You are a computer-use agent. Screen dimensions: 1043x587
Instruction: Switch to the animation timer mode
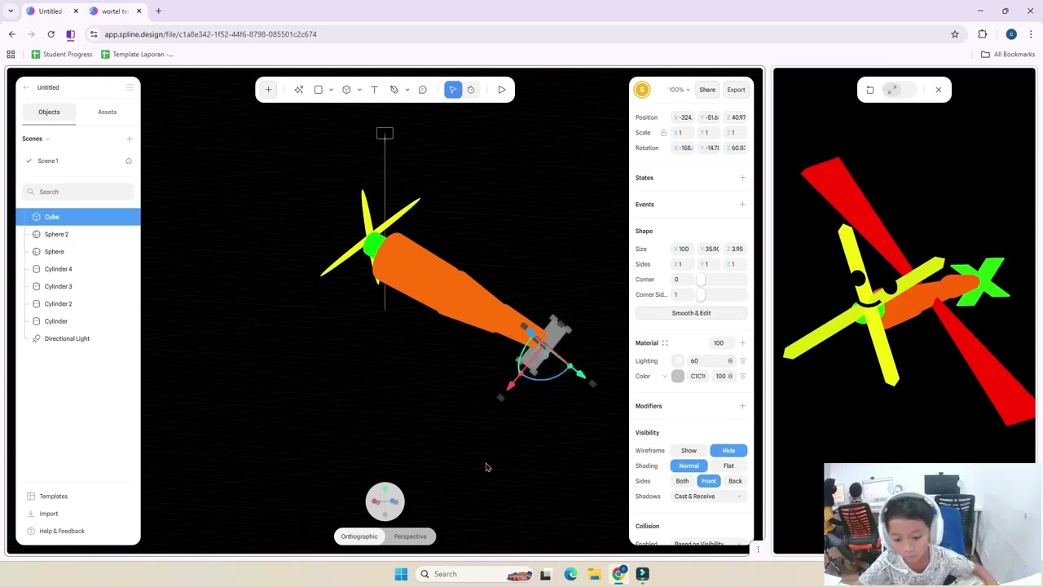point(471,90)
